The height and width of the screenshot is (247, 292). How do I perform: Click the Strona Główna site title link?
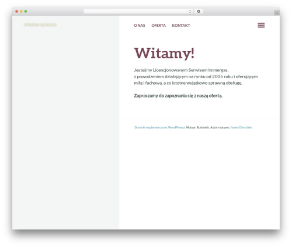40,25
